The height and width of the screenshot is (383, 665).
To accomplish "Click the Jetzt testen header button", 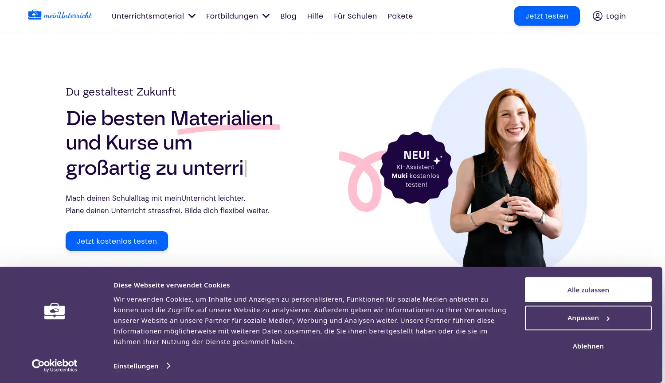I will (547, 16).
